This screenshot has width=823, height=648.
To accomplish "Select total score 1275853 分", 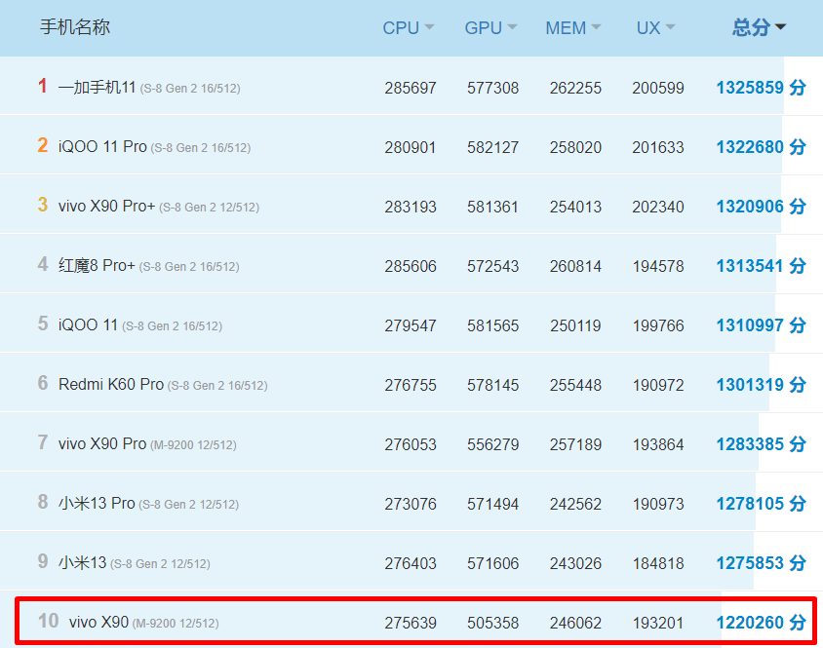I will (761, 563).
